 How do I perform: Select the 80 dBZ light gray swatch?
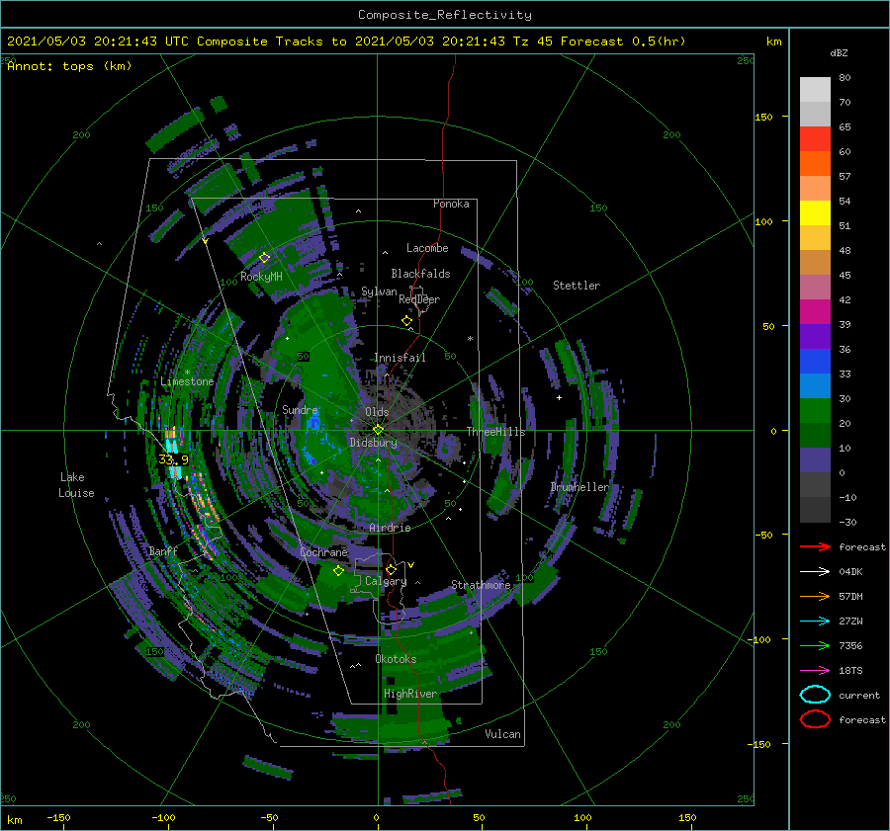(x=815, y=89)
